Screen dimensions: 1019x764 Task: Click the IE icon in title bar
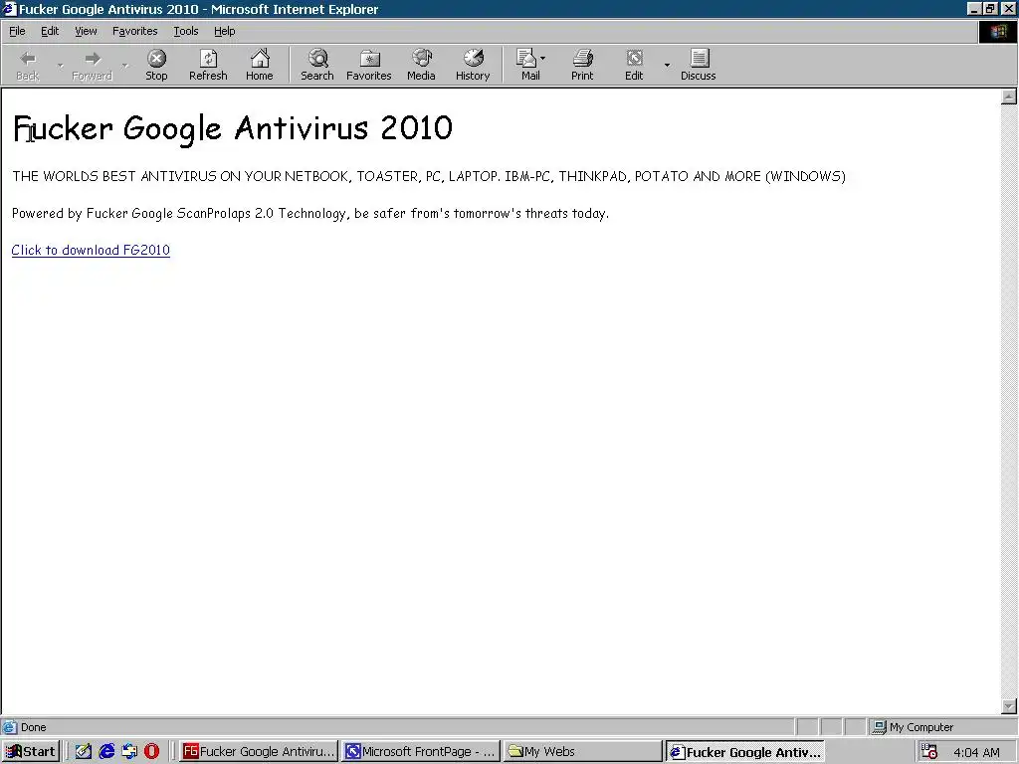click(9, 9)
